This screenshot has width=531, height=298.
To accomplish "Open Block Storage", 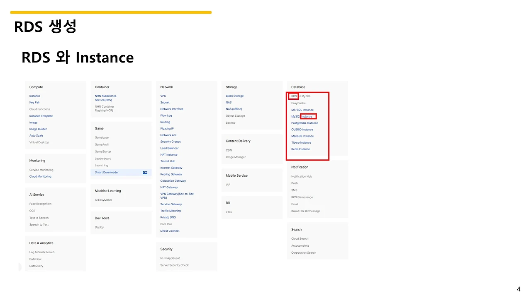I will [x=235, y=96].
